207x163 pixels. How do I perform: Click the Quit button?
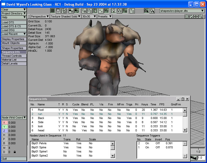pyautogui.click(x=14, y=159)
